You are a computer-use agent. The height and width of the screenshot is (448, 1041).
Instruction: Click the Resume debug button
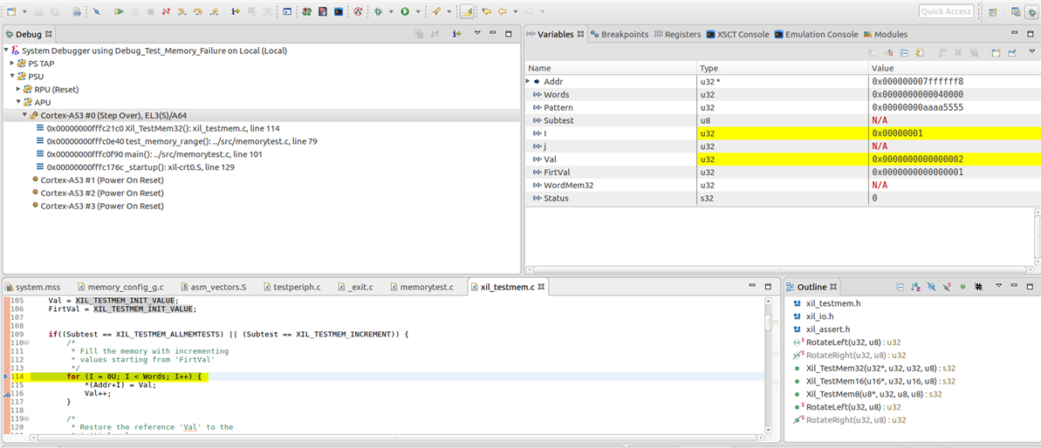(x=119, y=11)
